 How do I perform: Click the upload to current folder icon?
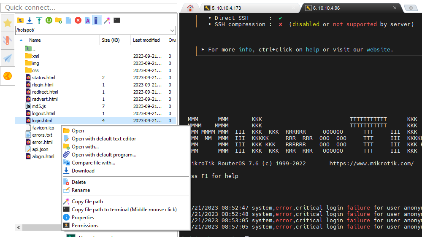pos(39,20)
